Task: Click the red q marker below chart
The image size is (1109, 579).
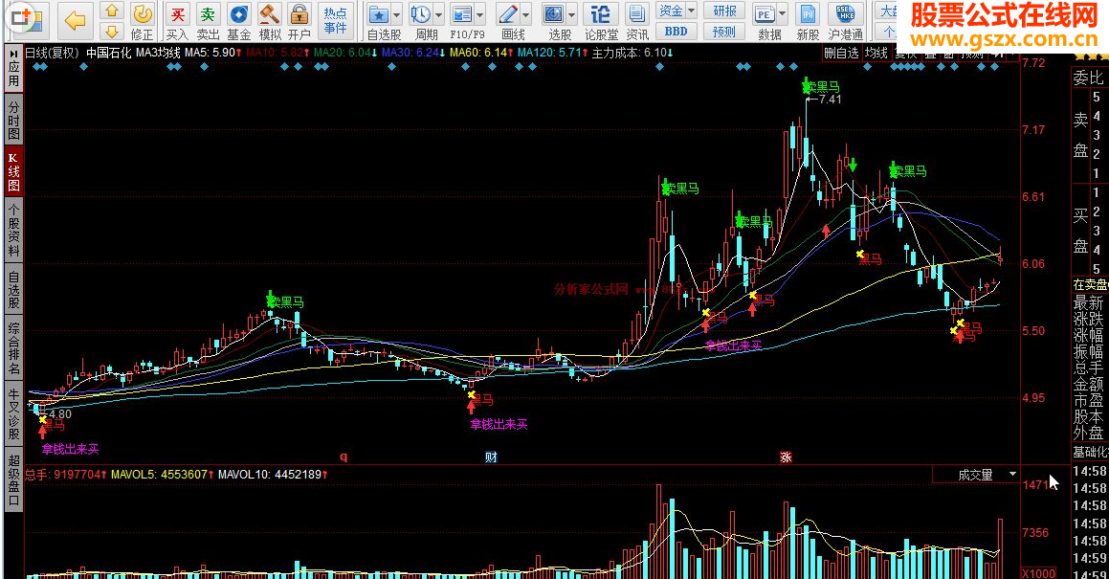Action: coord(344,457)
